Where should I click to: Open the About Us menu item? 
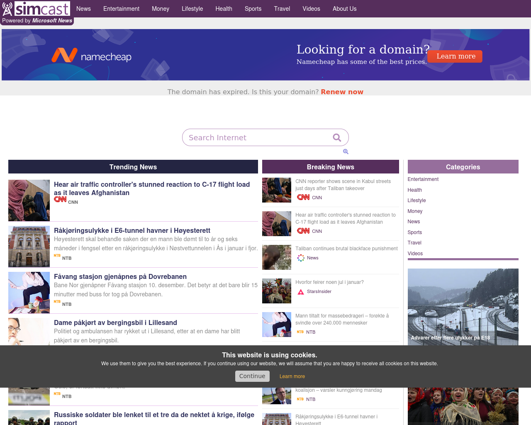(x=344, y=9)
